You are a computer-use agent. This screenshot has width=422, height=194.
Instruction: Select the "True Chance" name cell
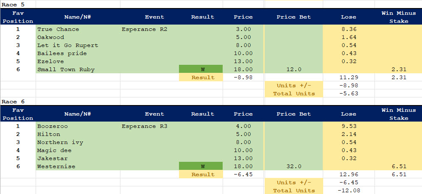click(x=58, y=29)
